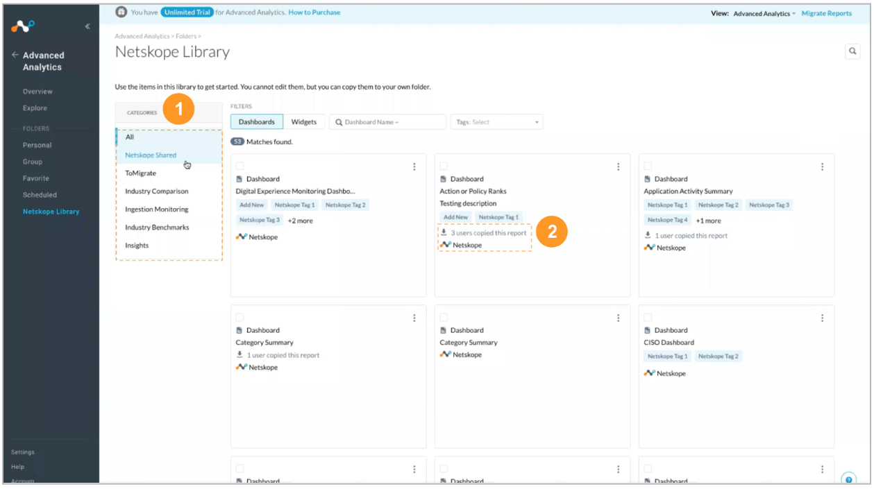Select the ToMigrate category
The height and width of the screenshot is (489, 874).
tap(169, 173)
